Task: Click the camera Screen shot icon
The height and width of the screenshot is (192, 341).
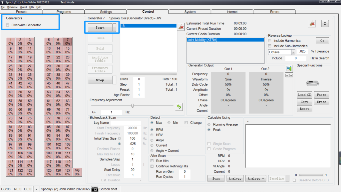Action: pos(95,189)
